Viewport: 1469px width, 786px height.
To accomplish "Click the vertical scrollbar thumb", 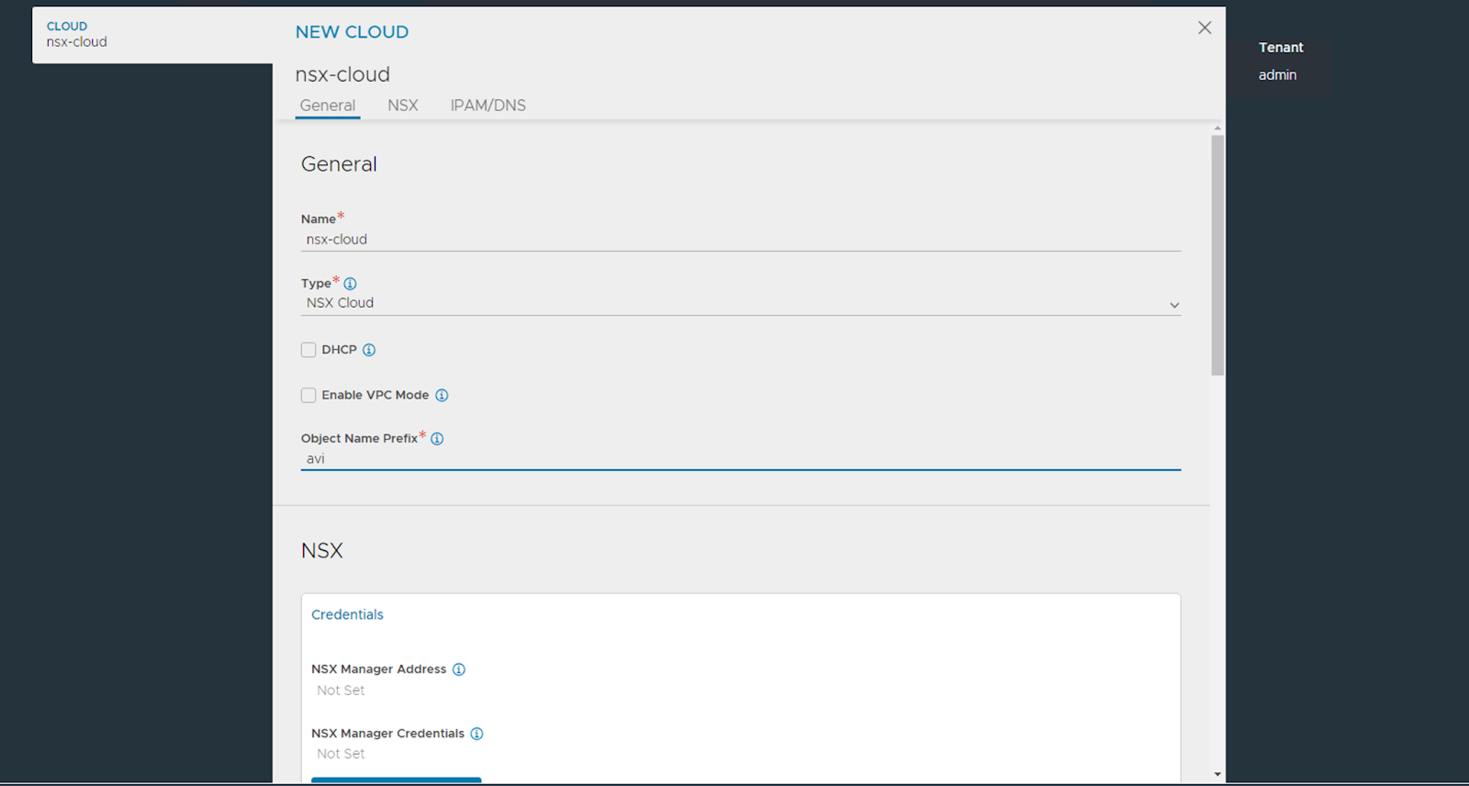I will coord(1217,255).
